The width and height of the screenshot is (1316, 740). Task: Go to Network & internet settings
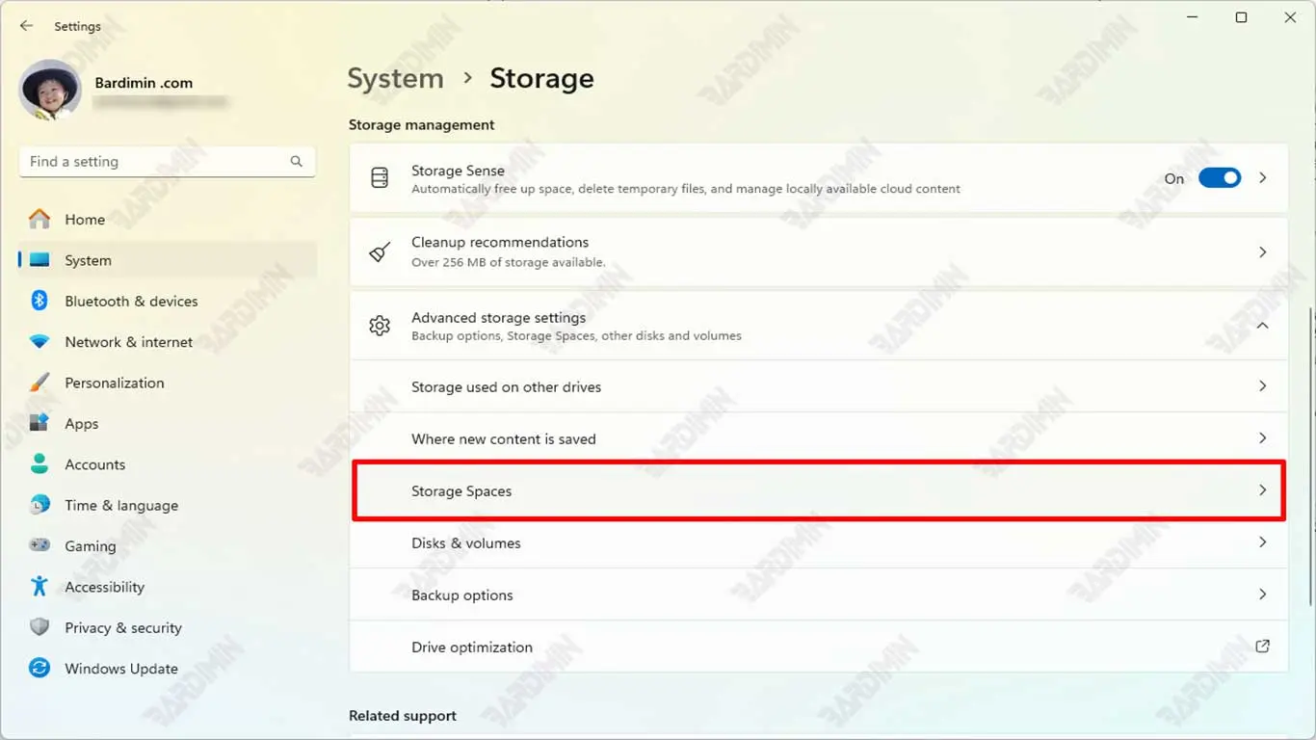(128, 342)
